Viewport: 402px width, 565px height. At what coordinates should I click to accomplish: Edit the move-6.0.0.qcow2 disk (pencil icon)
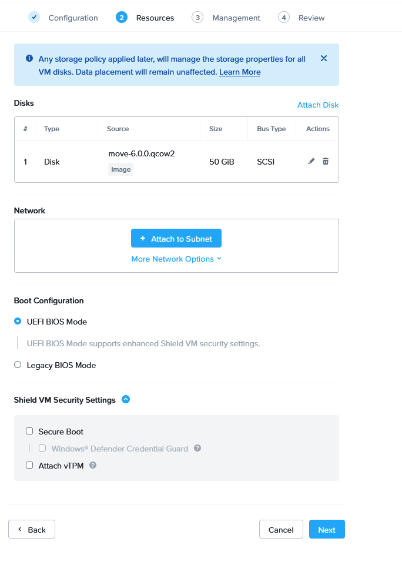[x=311, y=161]
